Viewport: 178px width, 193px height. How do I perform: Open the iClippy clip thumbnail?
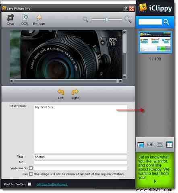155,42
